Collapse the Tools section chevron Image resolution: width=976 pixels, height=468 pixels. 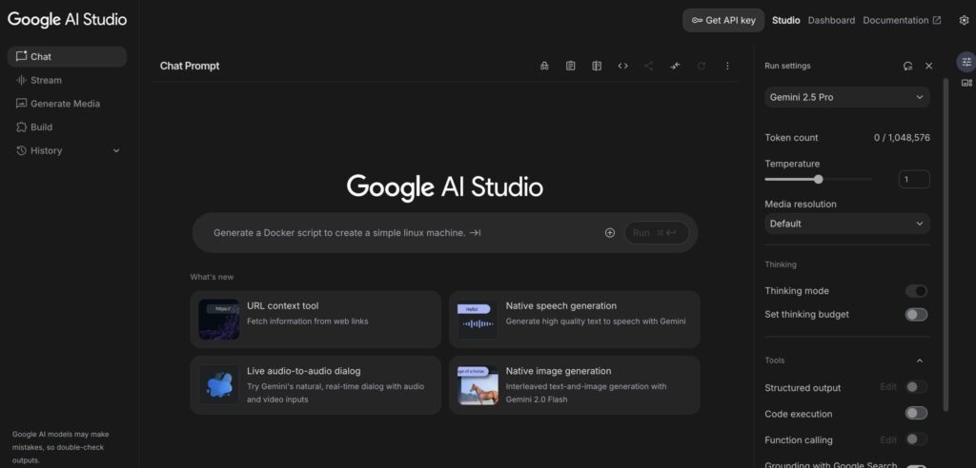tap(920, 361)
